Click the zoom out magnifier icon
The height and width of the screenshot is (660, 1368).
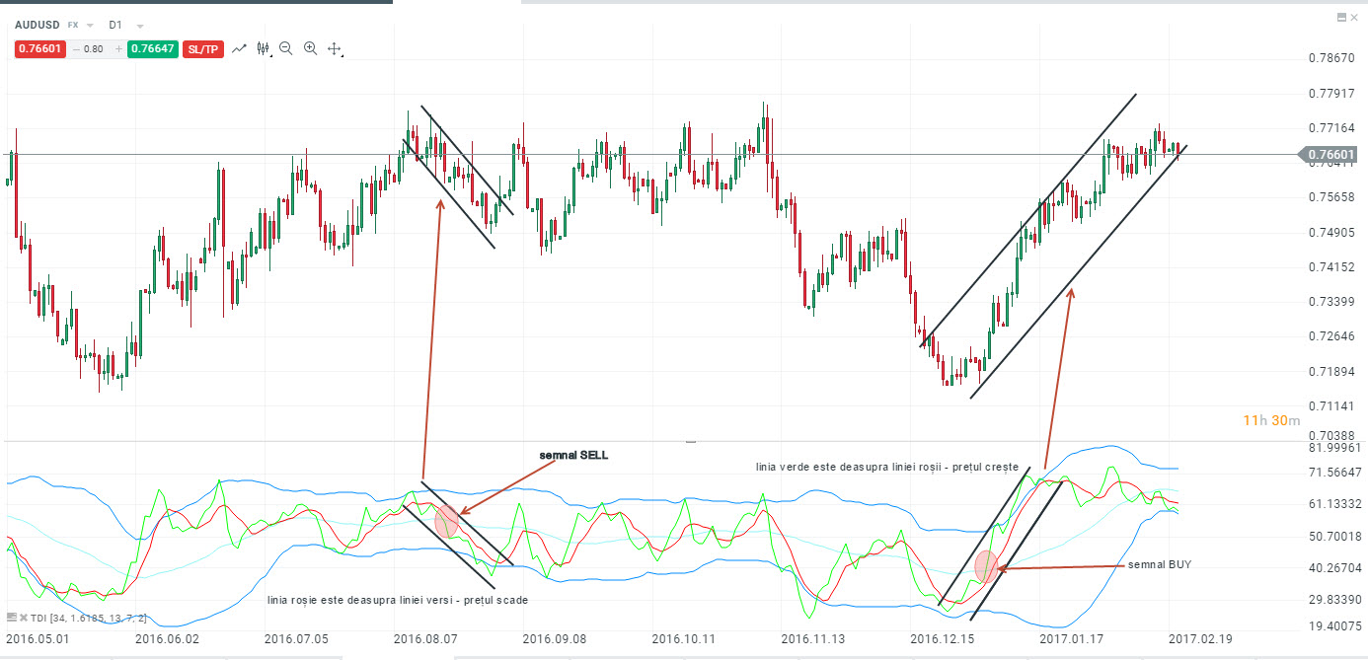coord(285,48)
